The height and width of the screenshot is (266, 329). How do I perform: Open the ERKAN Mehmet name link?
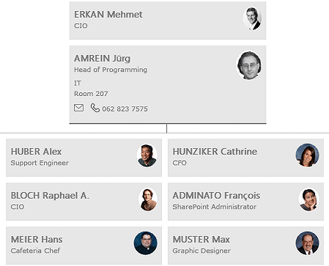tap(108, 15)
